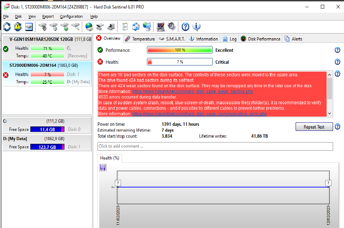This screenshot has height=228, width=344.
Task: Switch to the S.M.A.R.T. tab
Action: [x=172, y=39]
